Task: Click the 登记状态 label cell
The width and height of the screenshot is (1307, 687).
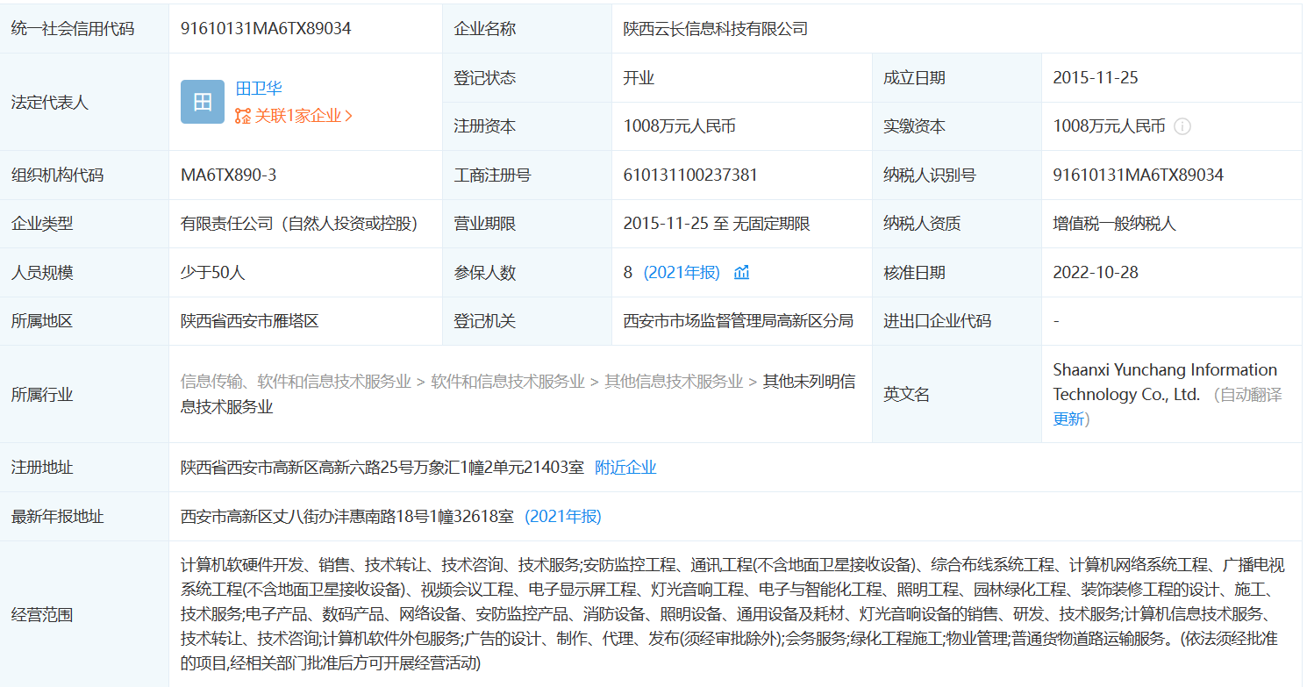Action: [x=527, y=77]
